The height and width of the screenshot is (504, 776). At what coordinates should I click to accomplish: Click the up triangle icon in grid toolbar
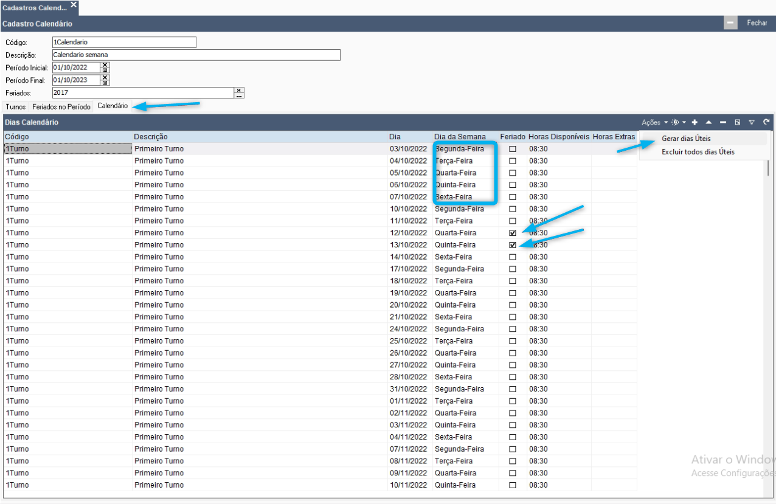coord(708,122)
